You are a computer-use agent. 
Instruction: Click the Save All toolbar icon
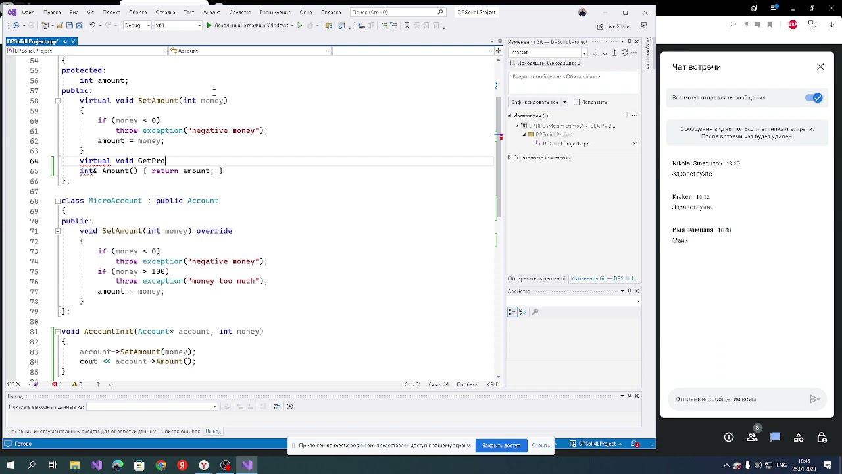tap(78, 26)
